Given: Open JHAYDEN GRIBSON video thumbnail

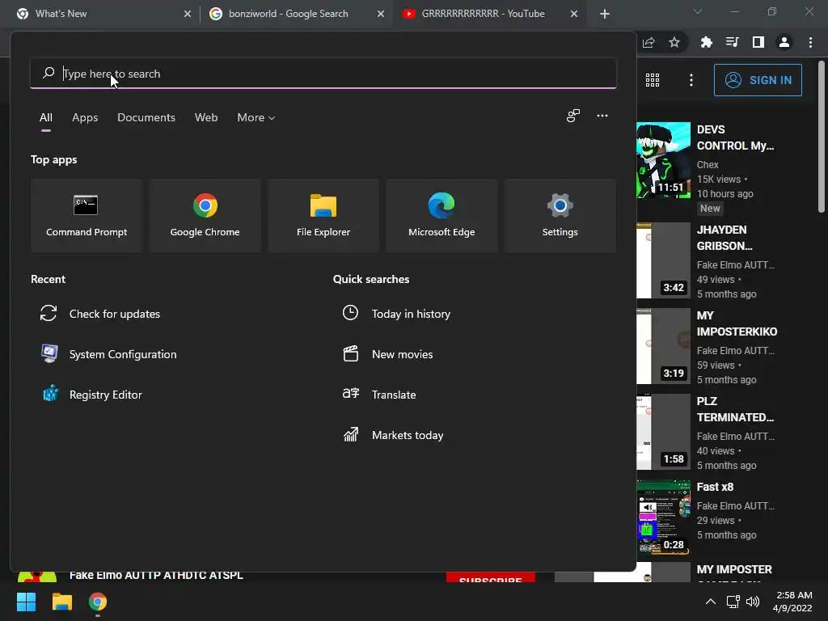Looking at the screenshot, I should [663, 260].
